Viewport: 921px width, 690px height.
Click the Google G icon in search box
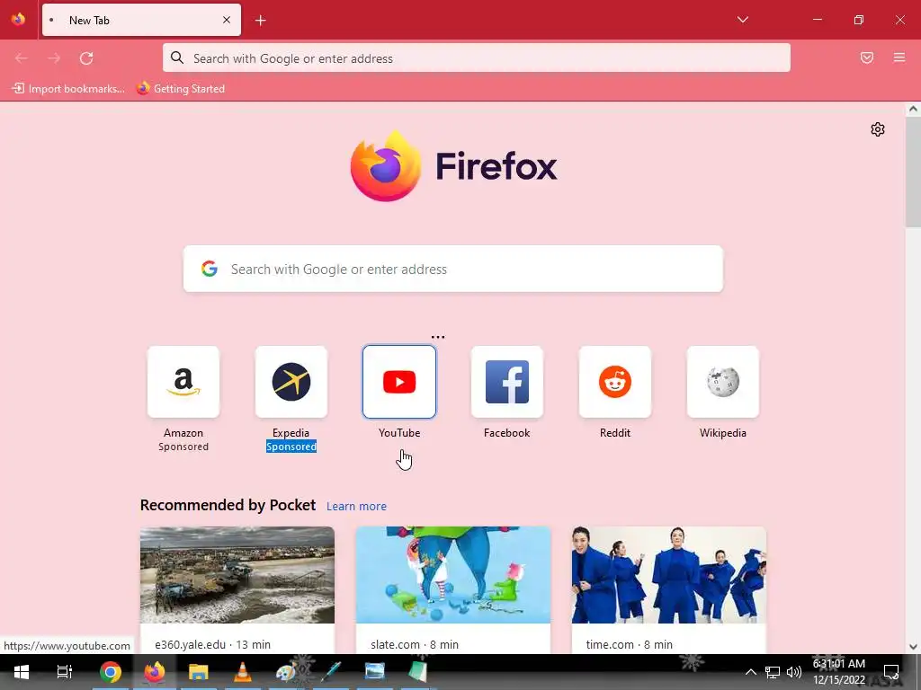[210, 269]
